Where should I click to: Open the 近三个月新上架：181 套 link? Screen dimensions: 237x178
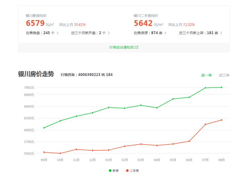pyautogui.click(x=200, y=33)
